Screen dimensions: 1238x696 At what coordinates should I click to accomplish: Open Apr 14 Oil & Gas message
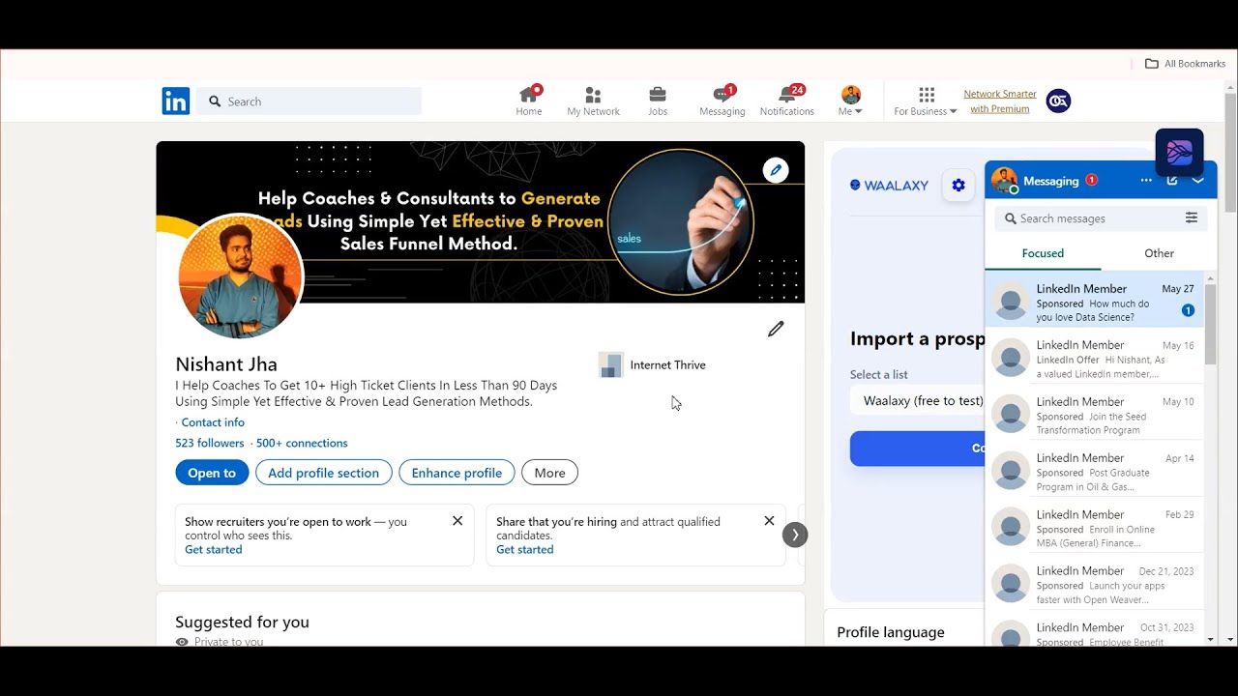tap(1095, 471)
